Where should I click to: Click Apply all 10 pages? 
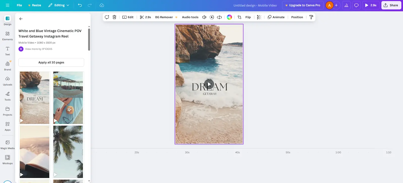tap(51, 62)
